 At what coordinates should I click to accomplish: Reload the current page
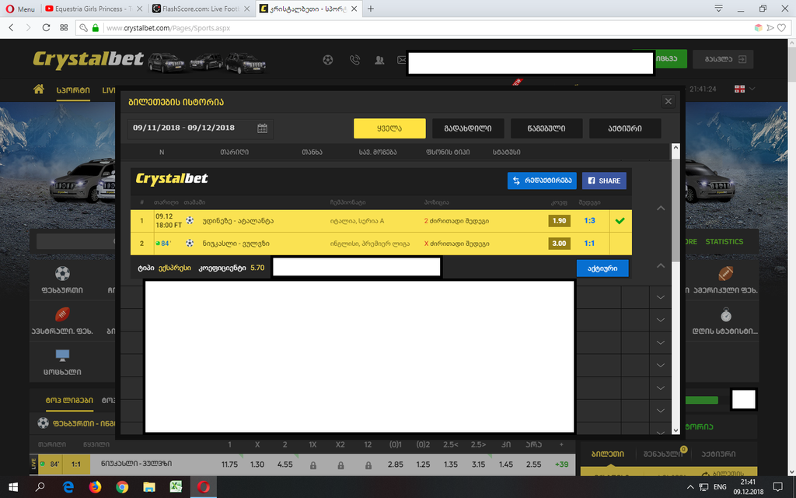click(46, 27)
